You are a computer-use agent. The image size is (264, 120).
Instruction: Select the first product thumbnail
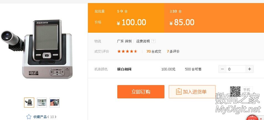pyautogui.click(x=29, y=103)
